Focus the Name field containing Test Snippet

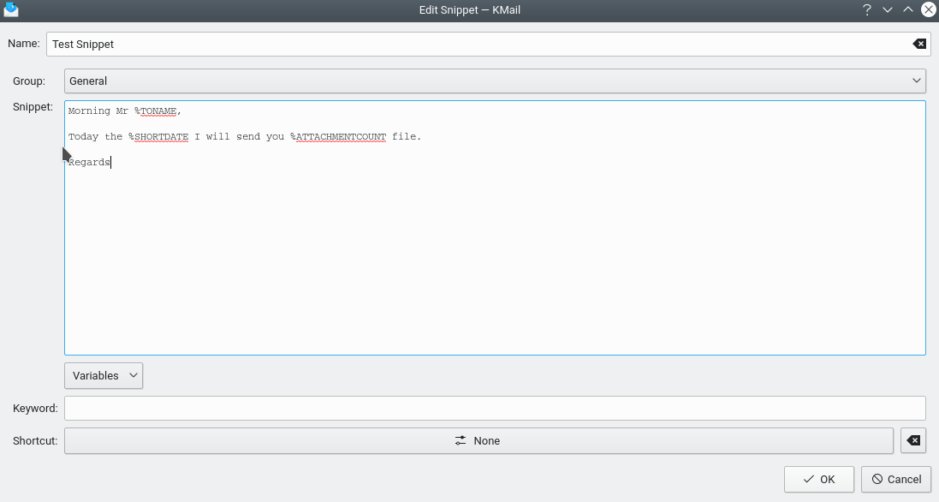tap(488, 44)
